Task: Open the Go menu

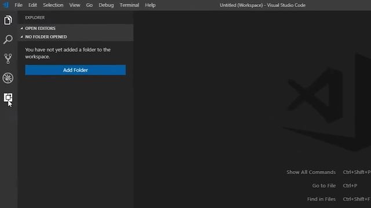Action: pyautogui.click(x=89, y=5)
